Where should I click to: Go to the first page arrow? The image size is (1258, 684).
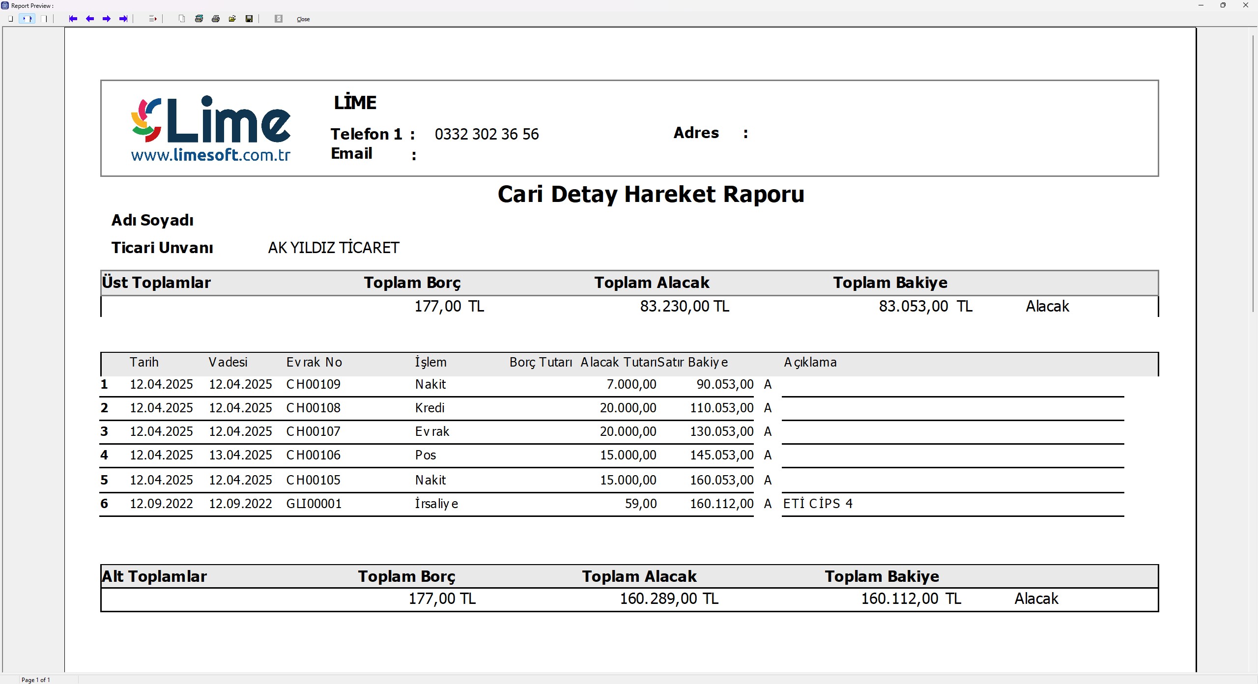click(x=73, y=19)
